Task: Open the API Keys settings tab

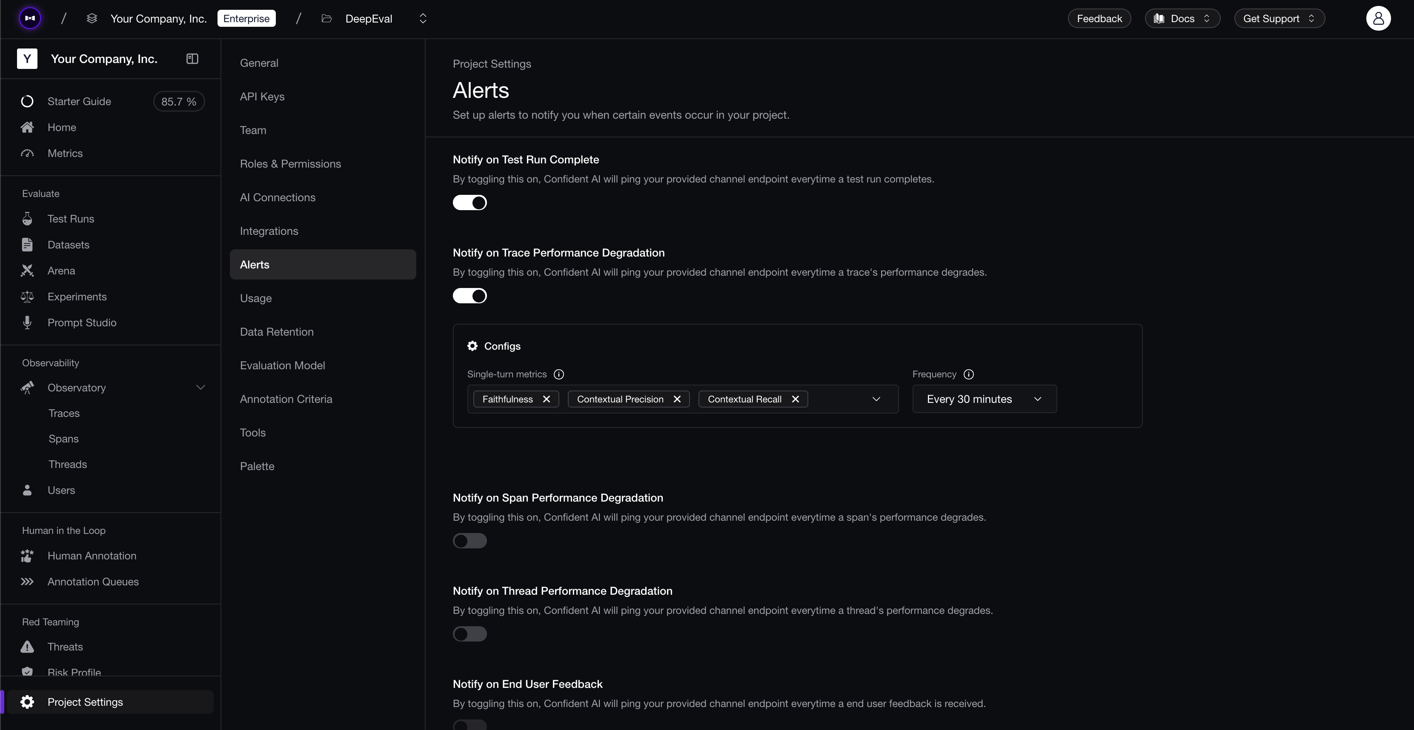Action: coord(262,97)
